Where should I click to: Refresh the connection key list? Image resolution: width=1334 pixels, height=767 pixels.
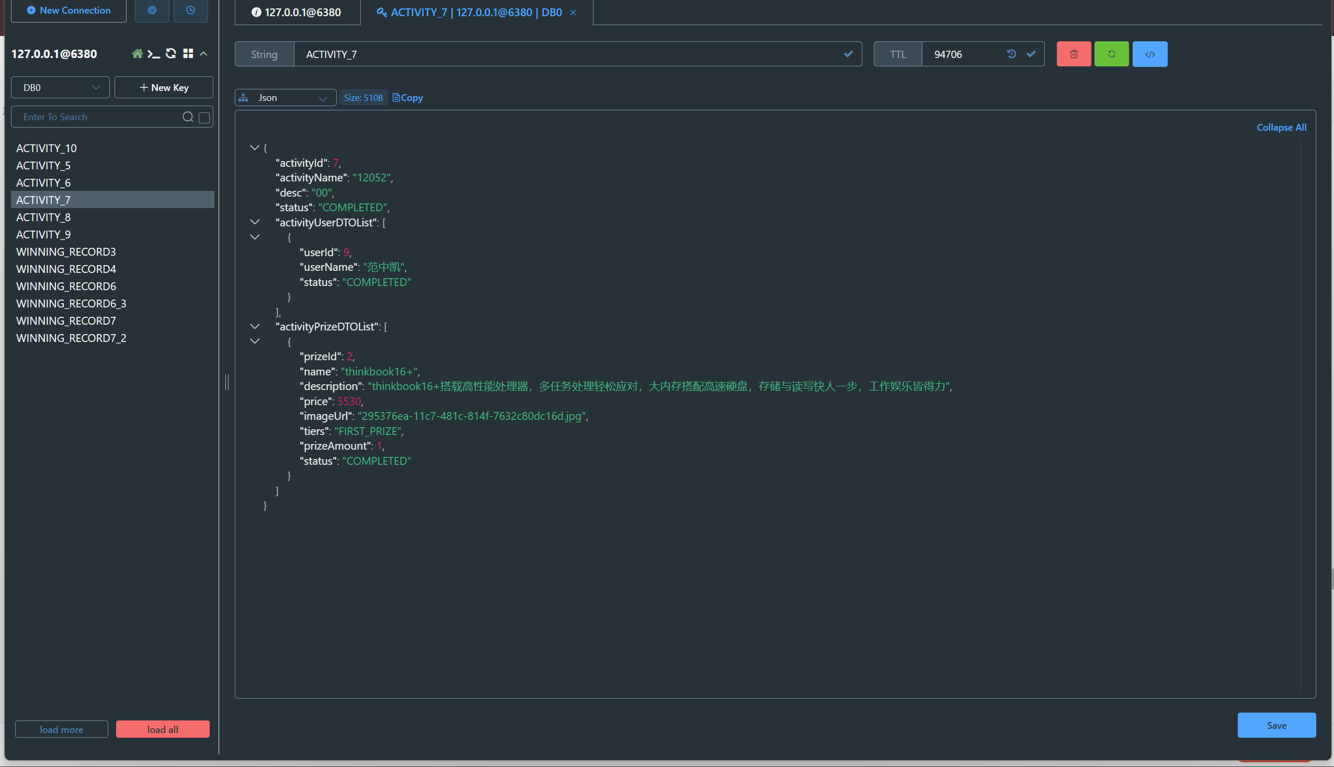point(170,54)
